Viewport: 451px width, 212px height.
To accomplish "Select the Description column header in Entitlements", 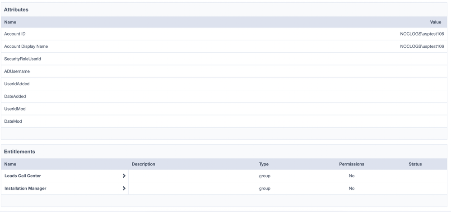I will pyautogui.click(x=143, y=164).
